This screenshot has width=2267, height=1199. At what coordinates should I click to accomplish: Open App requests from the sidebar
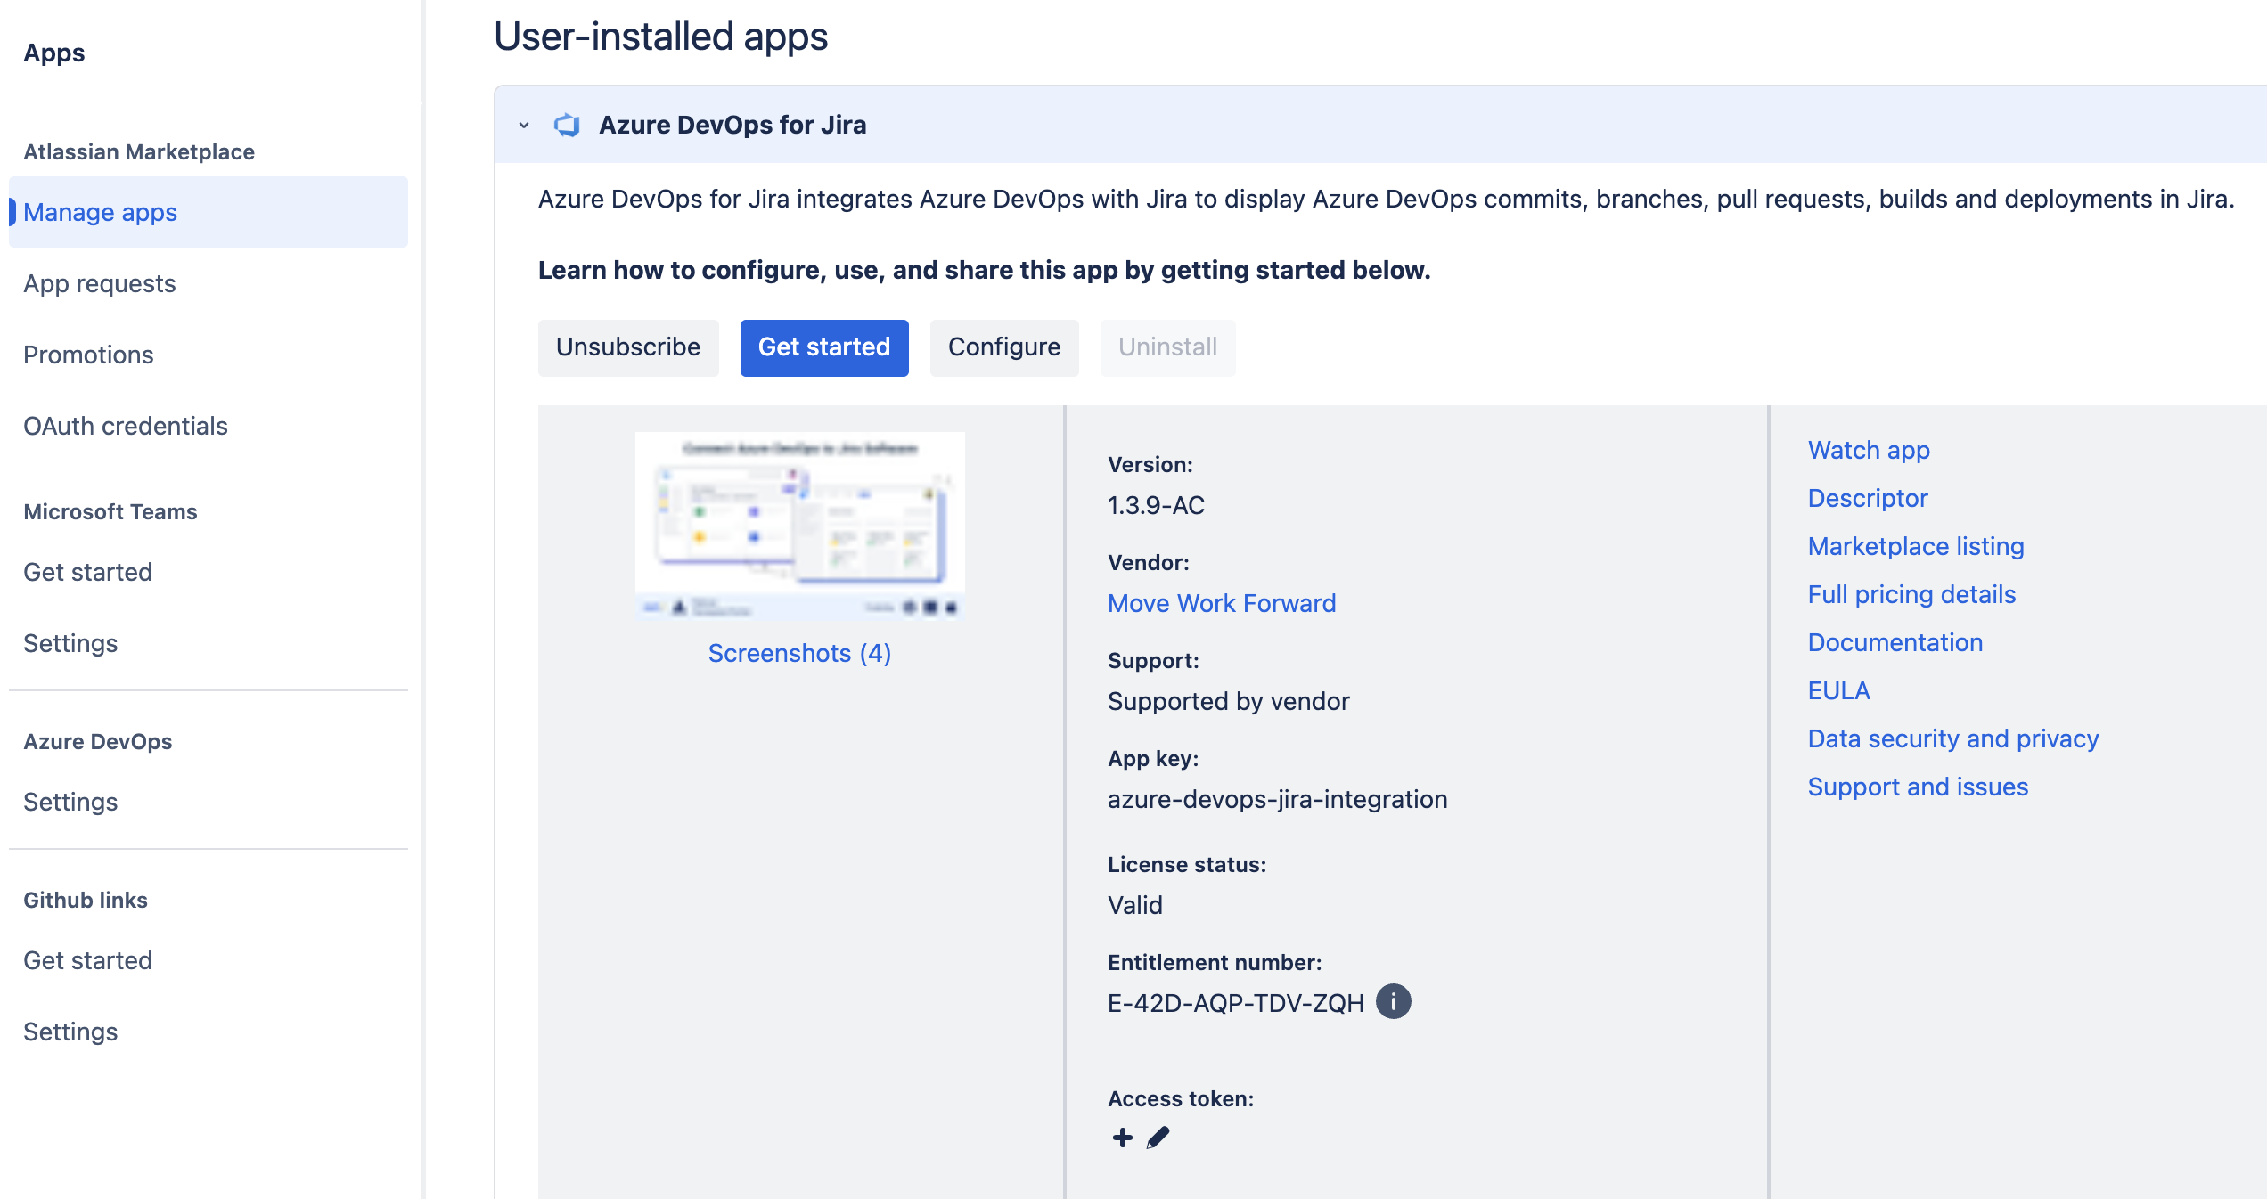(x=98, y=282)
